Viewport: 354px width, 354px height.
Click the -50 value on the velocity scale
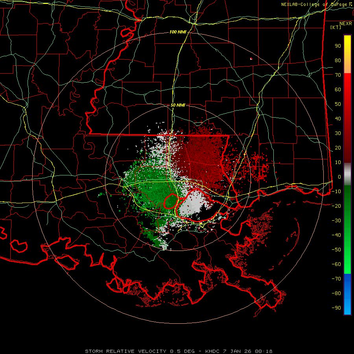pos(336,250)
